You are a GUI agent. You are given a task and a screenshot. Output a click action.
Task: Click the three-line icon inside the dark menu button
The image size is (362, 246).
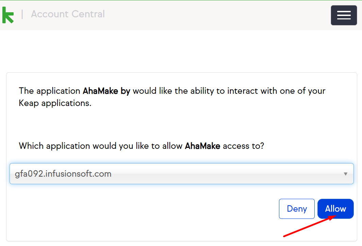[x=344, y=15]
